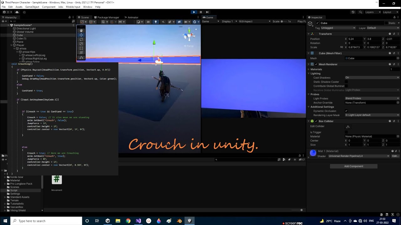The image size is (401, 225).
Task: Select the Scale tool in Scene view
Action: click(81, 44)
